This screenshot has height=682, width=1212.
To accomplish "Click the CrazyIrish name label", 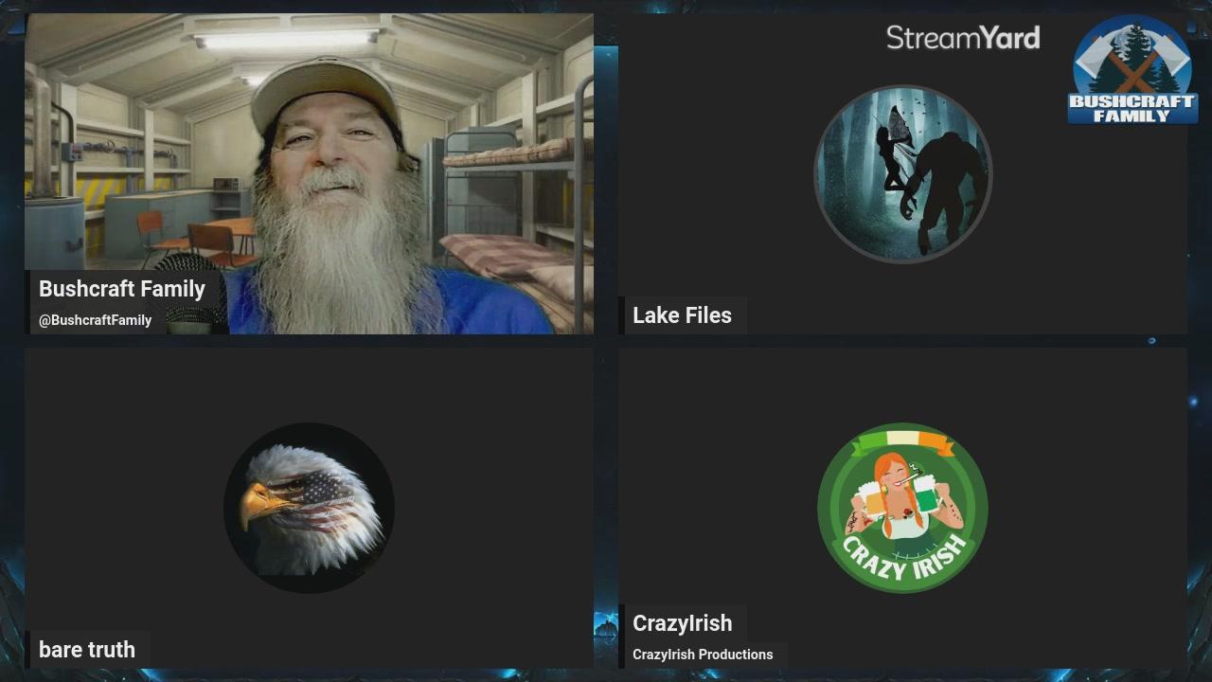I will (x=682, y=623).
